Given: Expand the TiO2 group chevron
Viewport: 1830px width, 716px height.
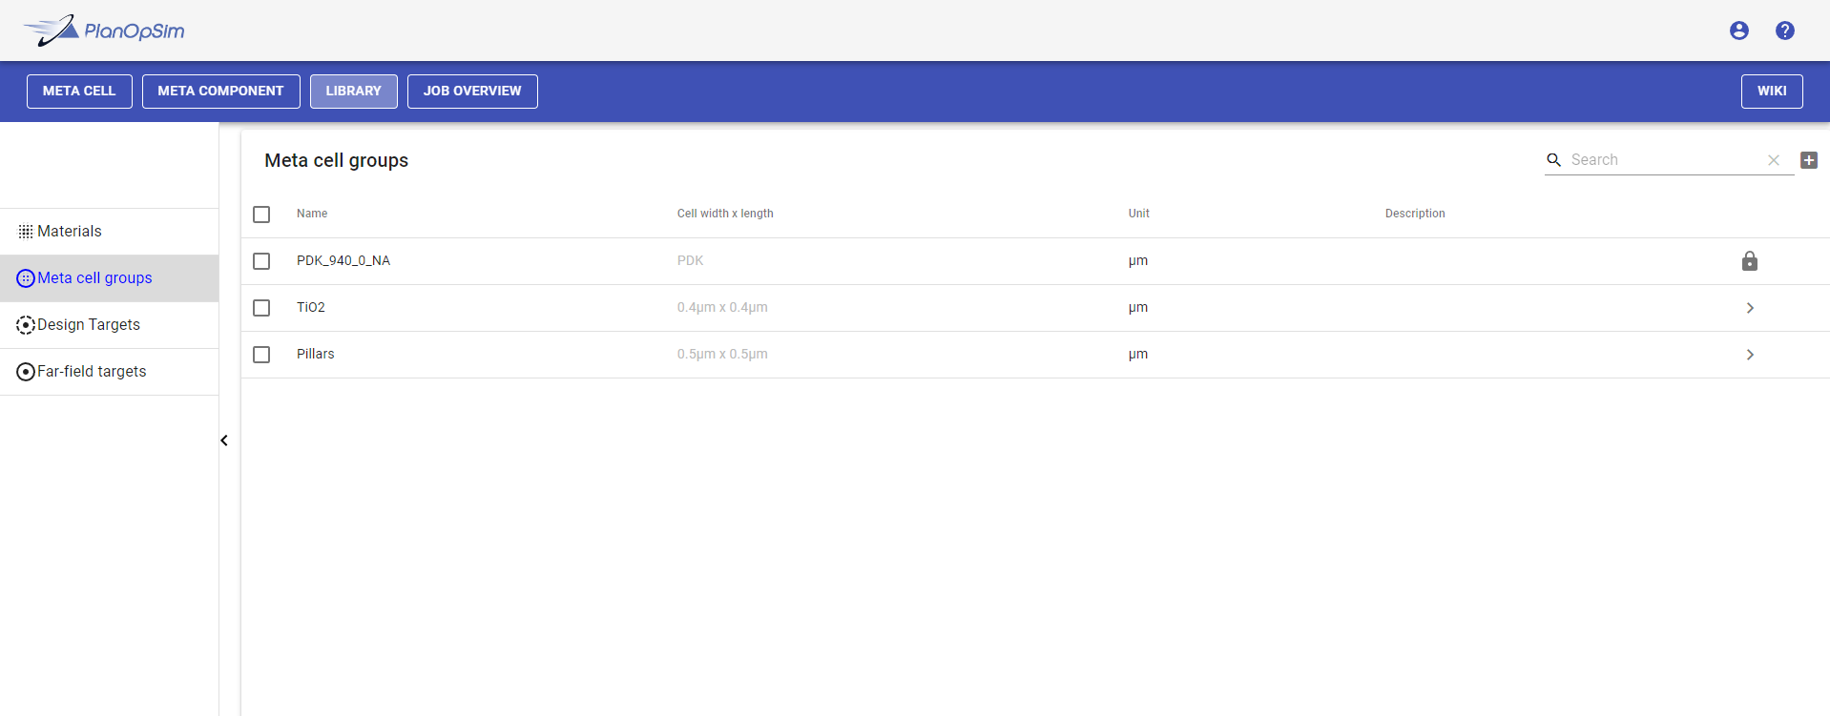Looking at the screenshot, I should pos(1749,308).
